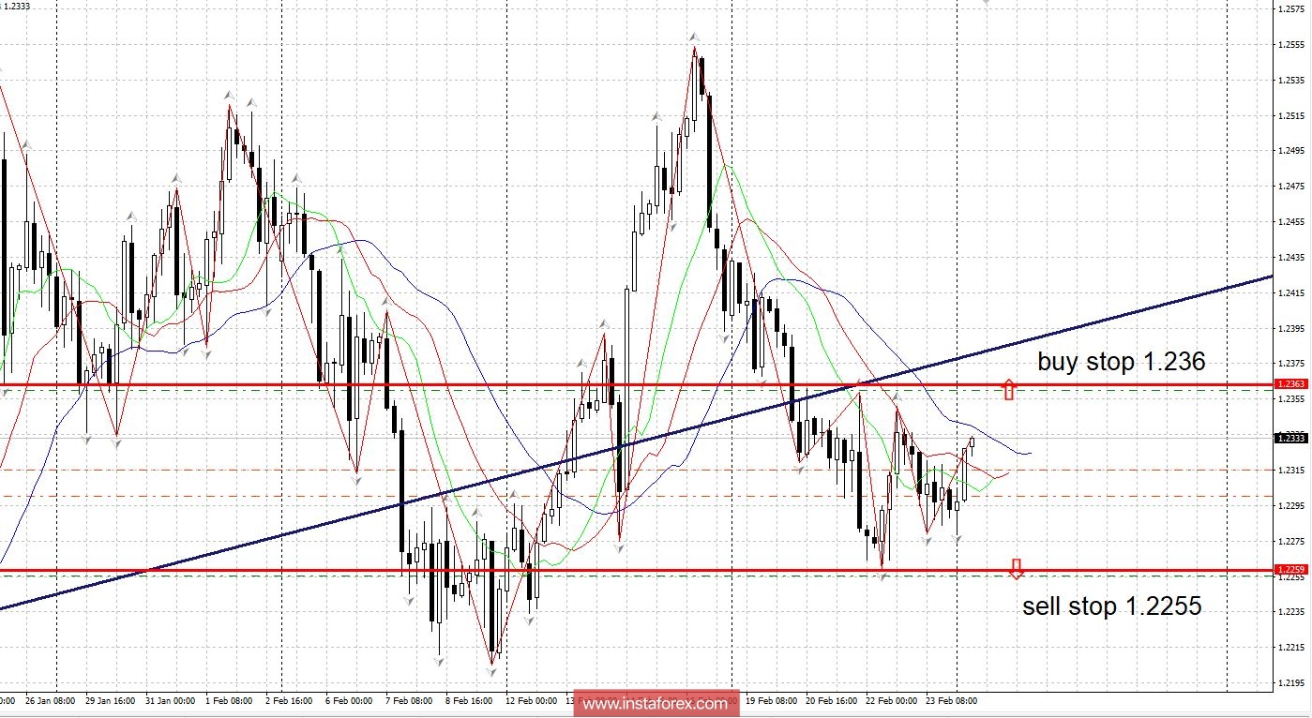Click the 1.2395 price axis label
1312x718 pixels.
pos(1291,329)
